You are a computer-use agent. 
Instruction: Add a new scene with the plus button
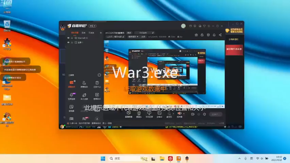101,33
